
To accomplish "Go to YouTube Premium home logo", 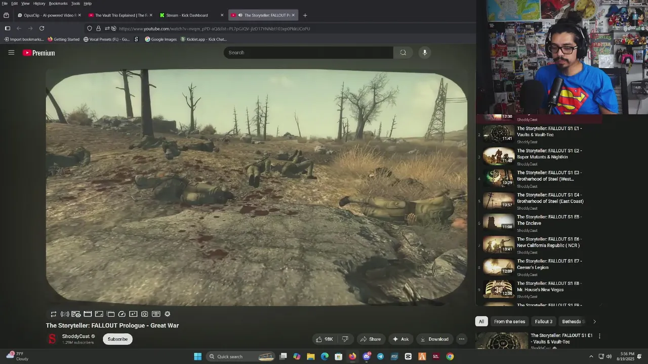I will [38, 53].
